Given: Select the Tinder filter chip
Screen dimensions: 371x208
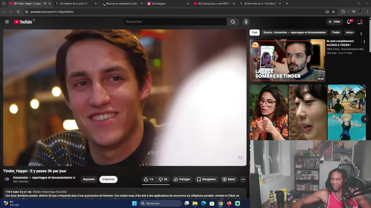Looking at the screenshot, I should (336, 32).
